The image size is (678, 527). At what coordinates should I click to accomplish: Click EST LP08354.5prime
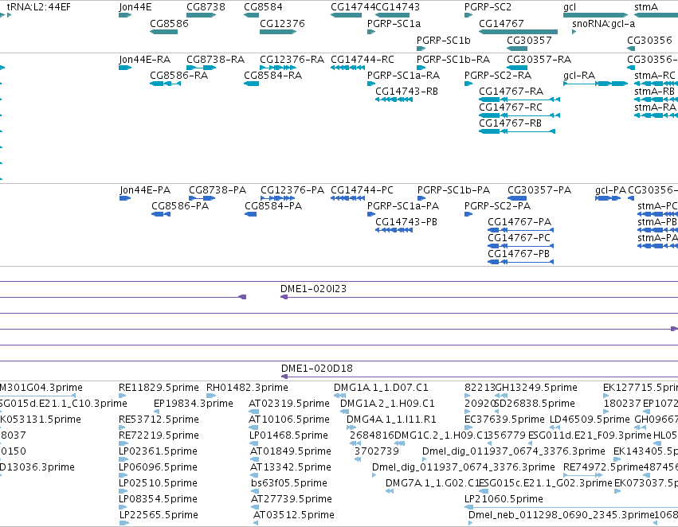(159, 500)
